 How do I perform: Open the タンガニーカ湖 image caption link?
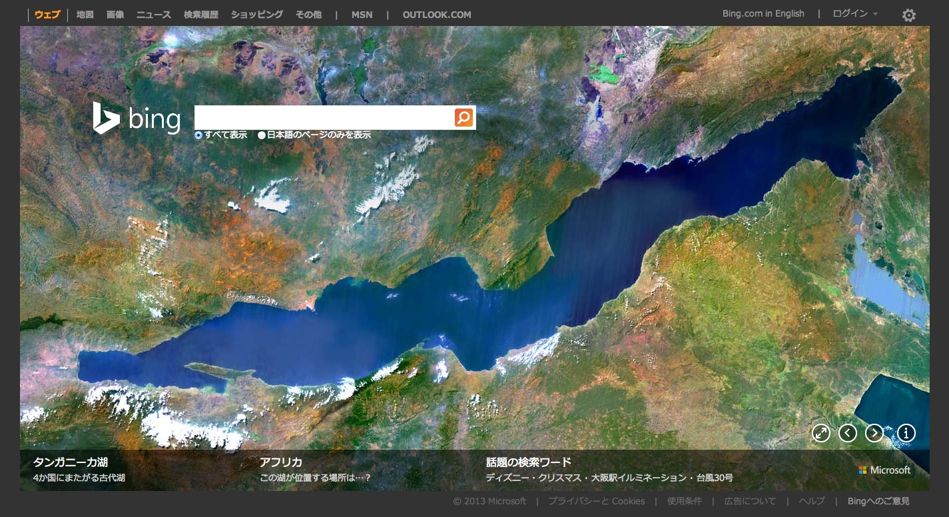71,462
